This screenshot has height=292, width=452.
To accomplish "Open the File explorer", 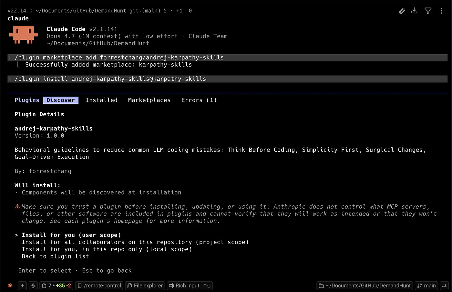I will 145,286.
